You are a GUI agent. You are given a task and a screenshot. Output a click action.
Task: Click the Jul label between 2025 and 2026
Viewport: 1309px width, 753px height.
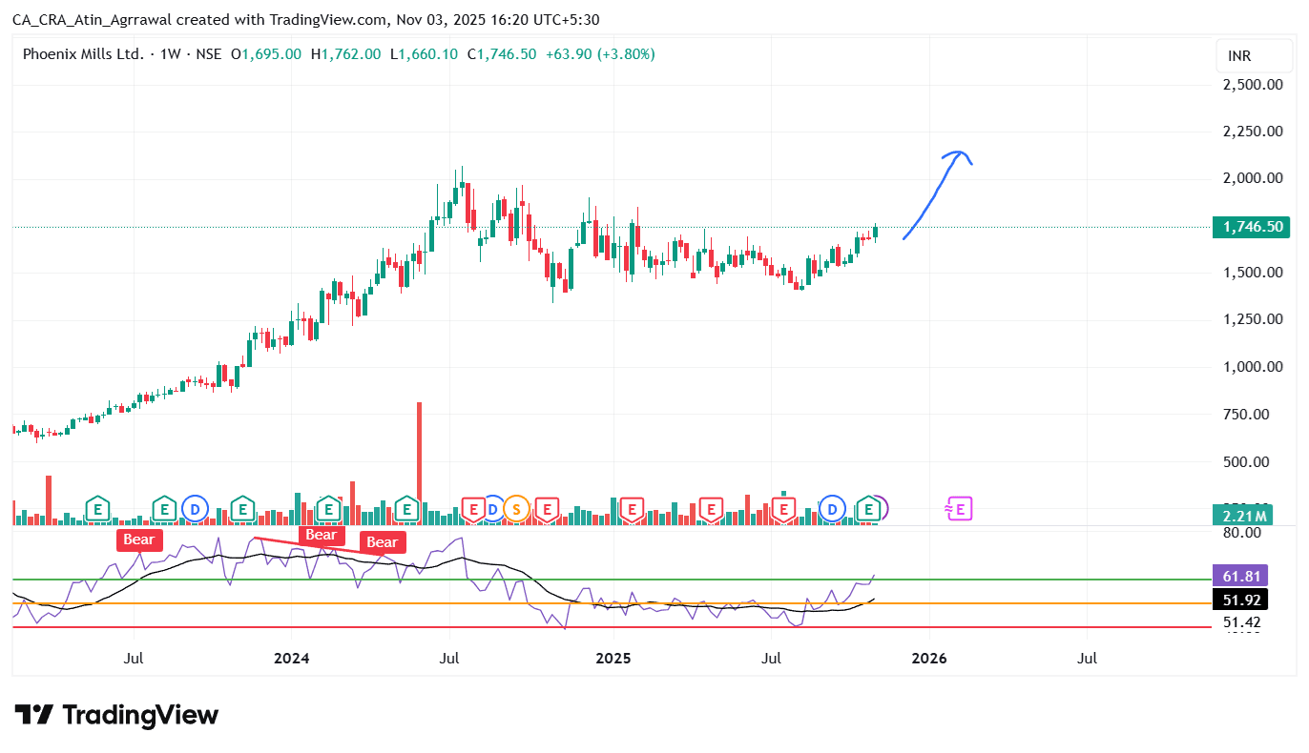tap(772, 658)
